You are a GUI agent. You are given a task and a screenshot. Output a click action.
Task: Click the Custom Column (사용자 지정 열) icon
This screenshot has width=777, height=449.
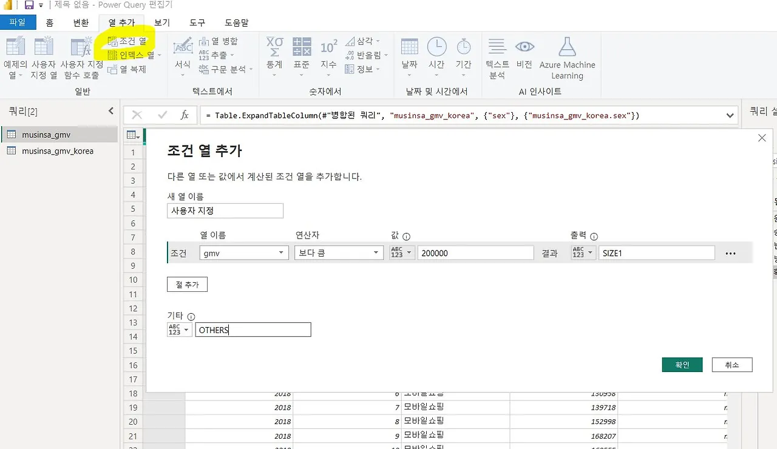pyautogui.click(x=44, y=47)
